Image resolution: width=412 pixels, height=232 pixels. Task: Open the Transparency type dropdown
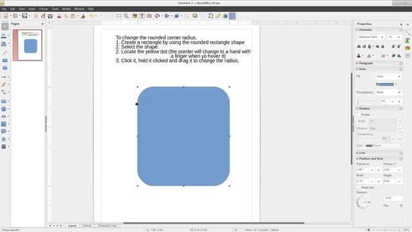tap(389, 92)
